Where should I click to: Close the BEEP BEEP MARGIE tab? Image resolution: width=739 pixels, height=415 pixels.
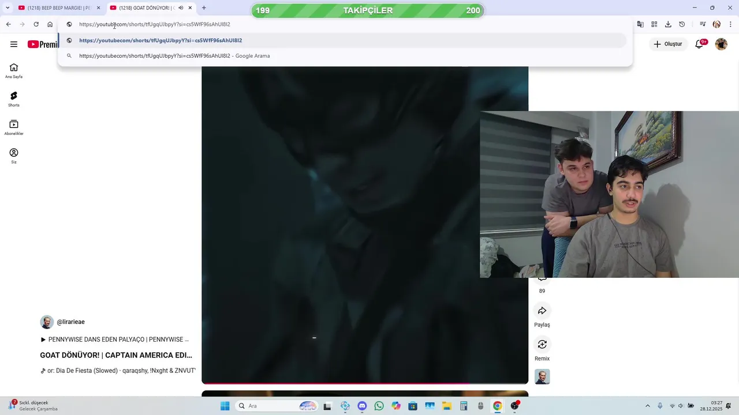98,8
